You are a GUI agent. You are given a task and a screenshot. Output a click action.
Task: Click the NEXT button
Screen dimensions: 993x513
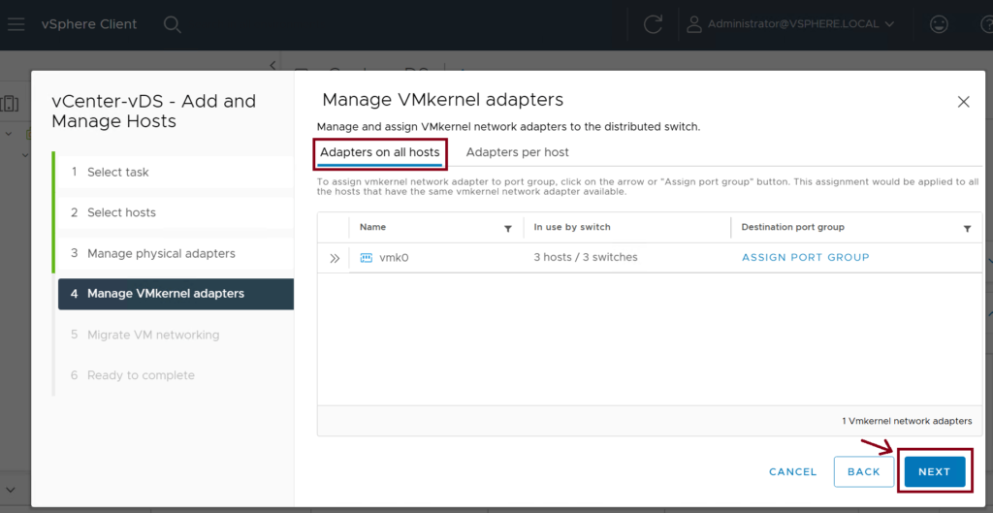(935, 472)
